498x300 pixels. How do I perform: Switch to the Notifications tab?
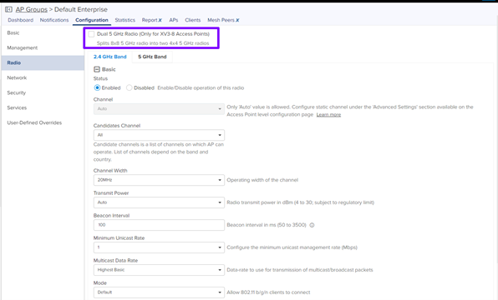[x=54, y=20]
